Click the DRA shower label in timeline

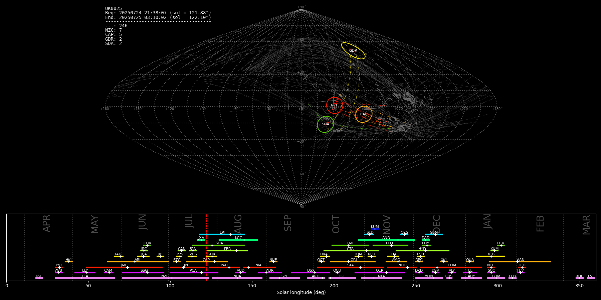tap(324, 254)
